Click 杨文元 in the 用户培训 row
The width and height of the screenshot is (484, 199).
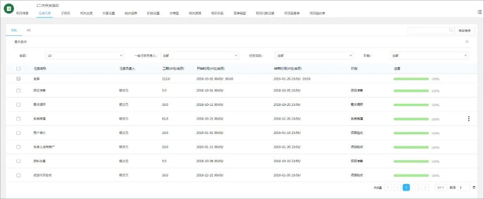pyautogui.click(x=124, y=133)
